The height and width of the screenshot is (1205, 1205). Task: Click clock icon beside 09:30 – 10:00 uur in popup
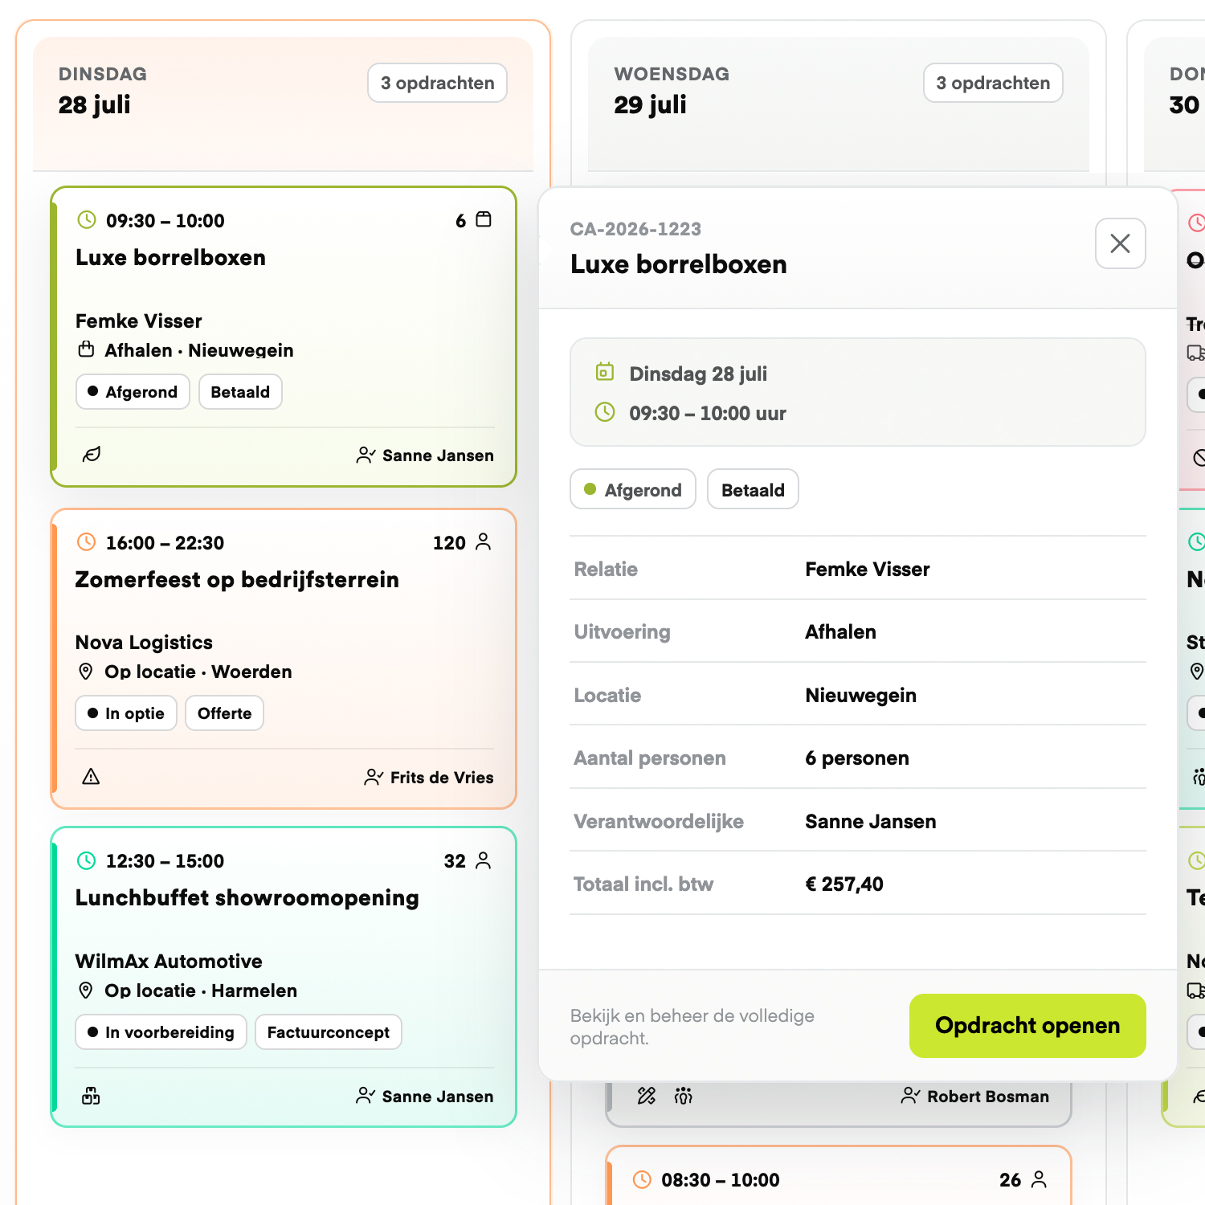(x=605, y=412)
